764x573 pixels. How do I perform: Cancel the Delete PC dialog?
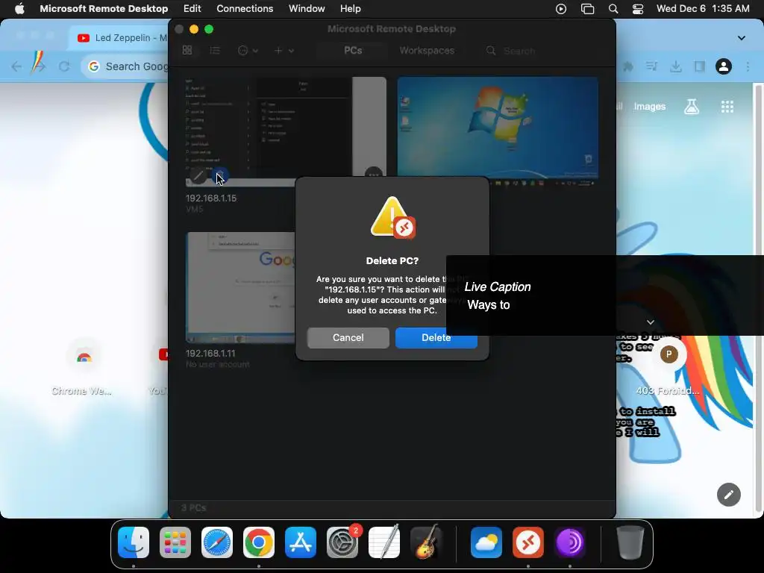348,338
